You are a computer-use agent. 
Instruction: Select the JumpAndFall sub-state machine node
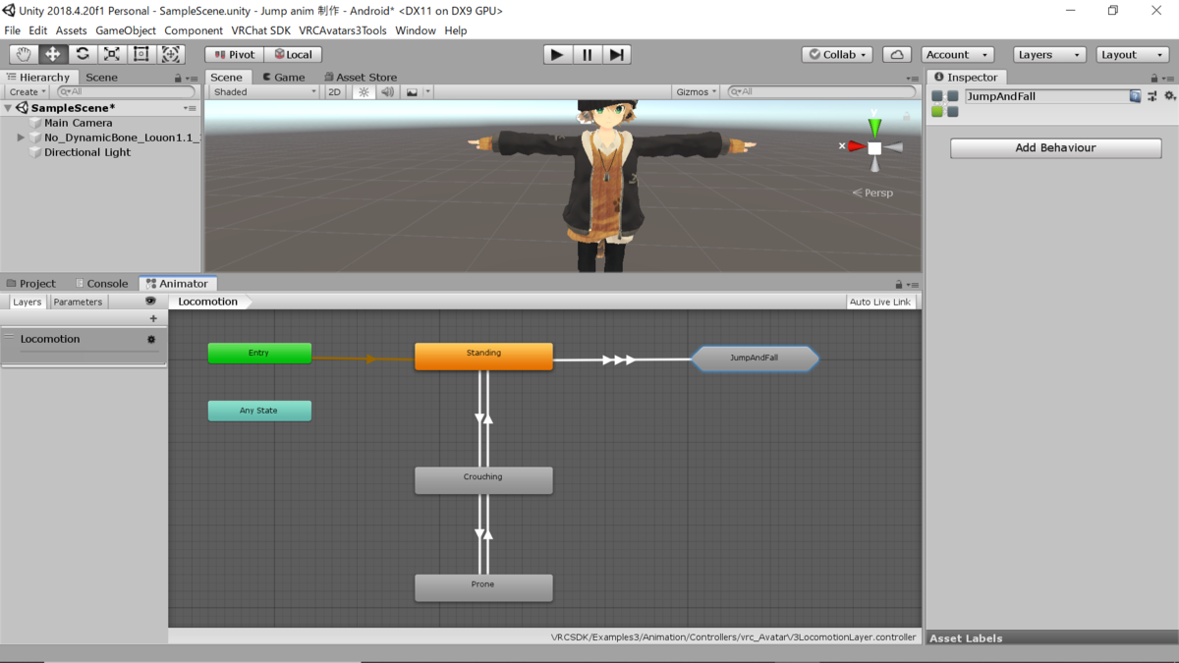755,359
